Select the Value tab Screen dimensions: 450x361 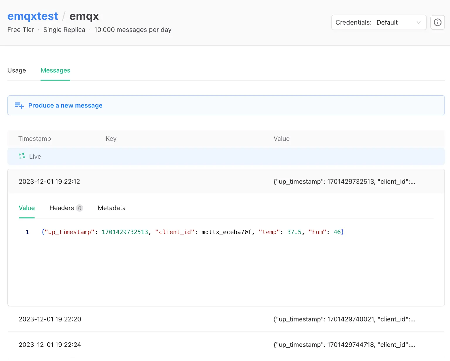tap(26, 208)
